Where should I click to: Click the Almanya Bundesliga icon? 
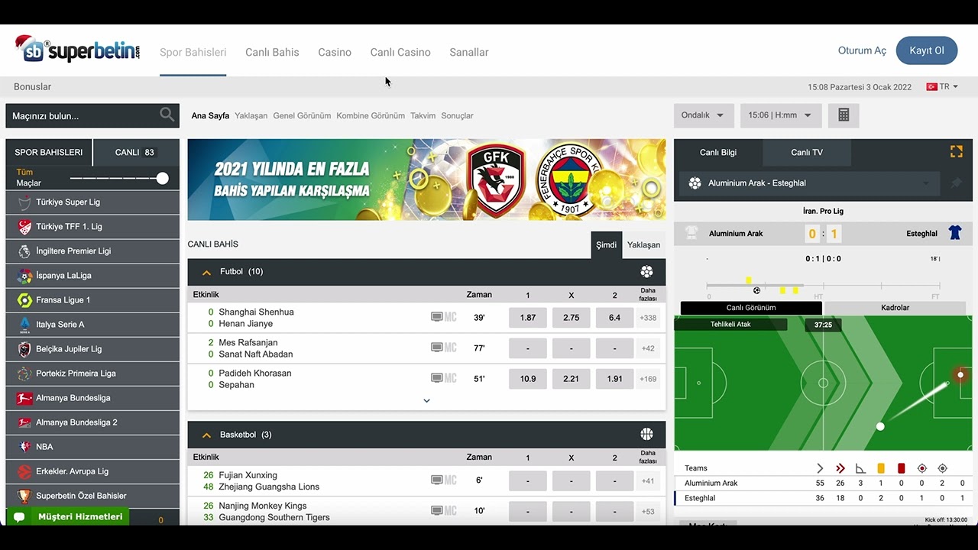coord(24,398)
